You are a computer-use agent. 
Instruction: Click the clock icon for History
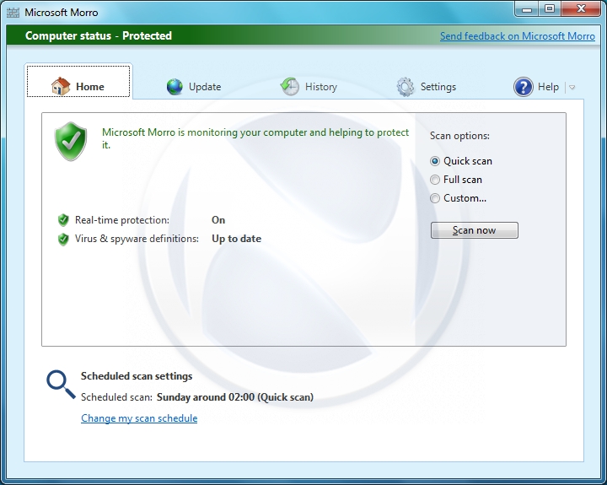pyautogui.click(x=289, y=86)
